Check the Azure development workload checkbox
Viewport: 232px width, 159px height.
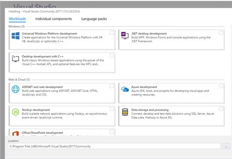point(221,86)
